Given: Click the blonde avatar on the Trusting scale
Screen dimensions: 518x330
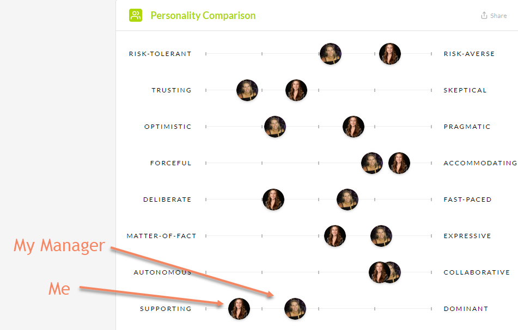Looking at the screenshot, I should pyautogui.click(x=247, y=90).
